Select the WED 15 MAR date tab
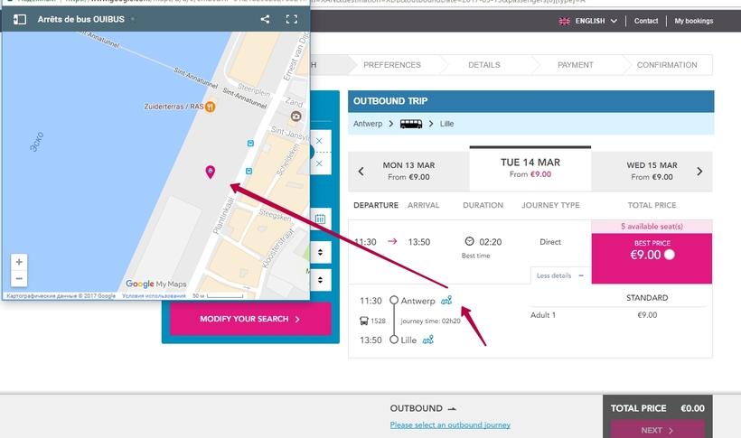The height and width of the screenshot is (438, 741). [652, 171]
